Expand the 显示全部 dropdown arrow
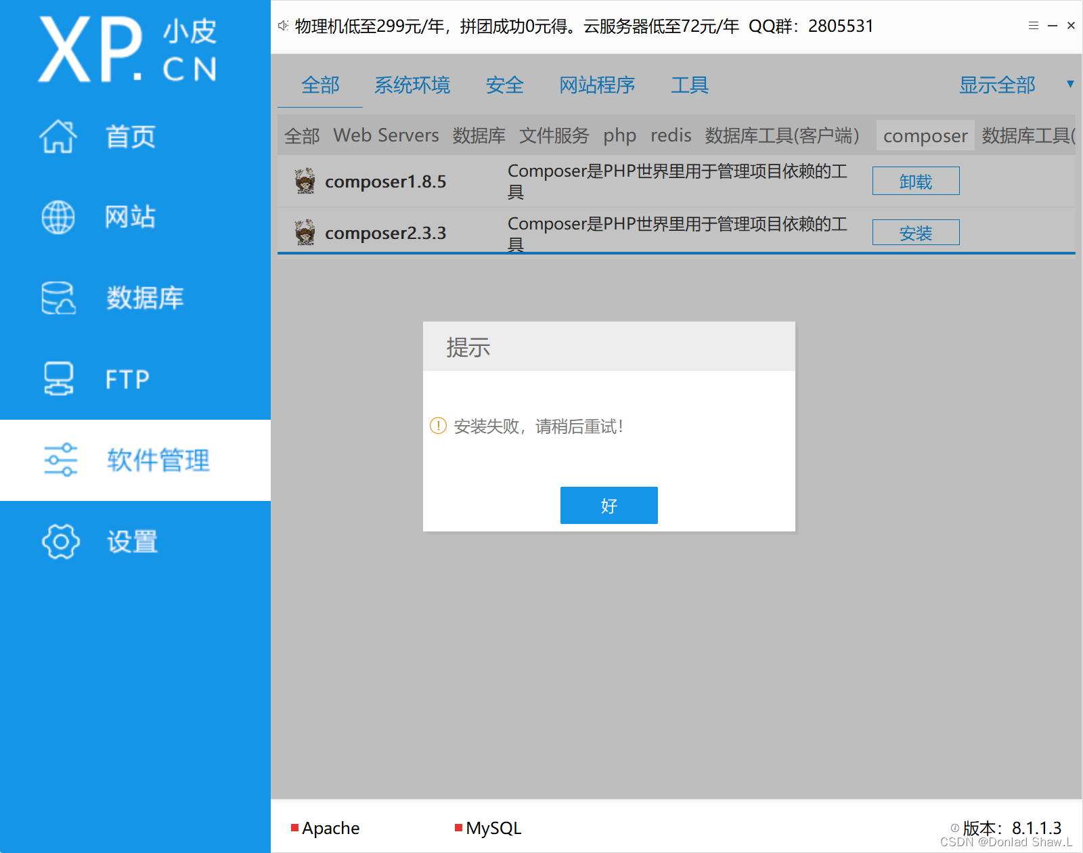This screenshot has height=853, width=1083. pyautogui.click(x=1070, y=84)
